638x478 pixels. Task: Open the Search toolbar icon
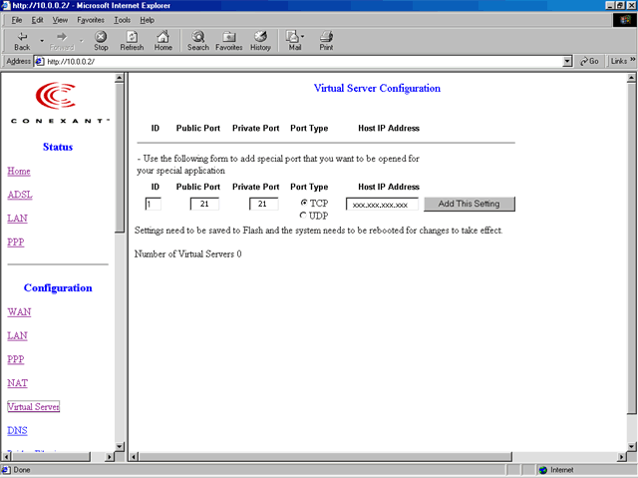click(x=198, y=37)
